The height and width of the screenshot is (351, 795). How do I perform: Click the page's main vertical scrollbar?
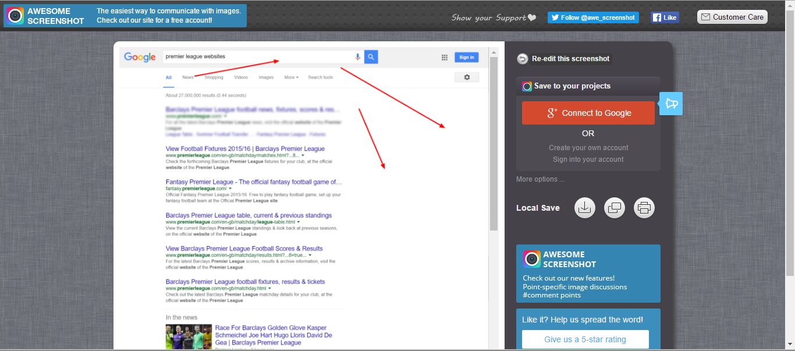[x=790, y=143]
